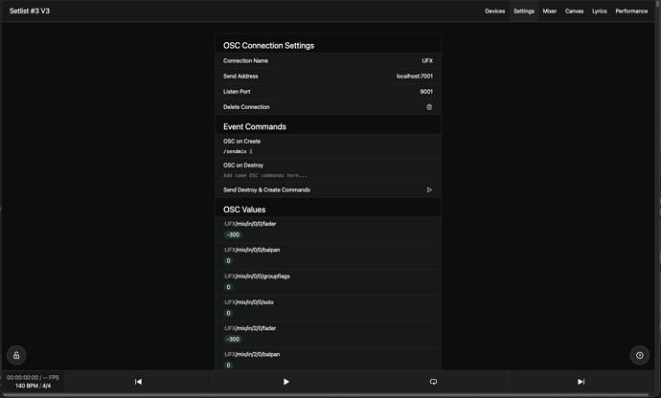Open the Settings tab
Viewport: 661px width, 398px height.
pos(524,11)
